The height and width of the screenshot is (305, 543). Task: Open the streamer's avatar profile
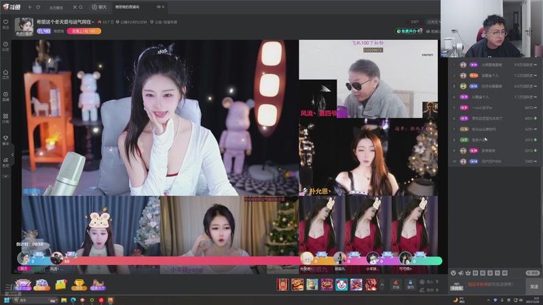[24, 26]
